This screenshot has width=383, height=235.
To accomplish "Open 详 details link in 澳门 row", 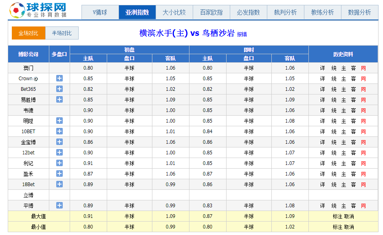I will (322, 68).
